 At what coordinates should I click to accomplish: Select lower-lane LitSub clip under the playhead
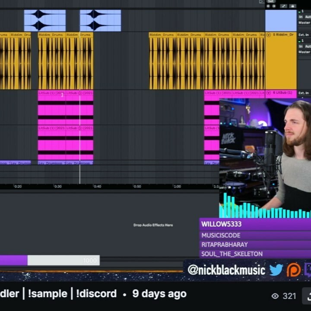[79, 143]
